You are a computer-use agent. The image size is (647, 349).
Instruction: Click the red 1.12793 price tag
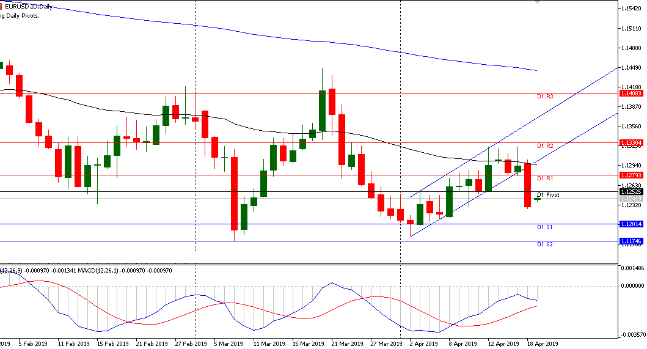point(631,175)
